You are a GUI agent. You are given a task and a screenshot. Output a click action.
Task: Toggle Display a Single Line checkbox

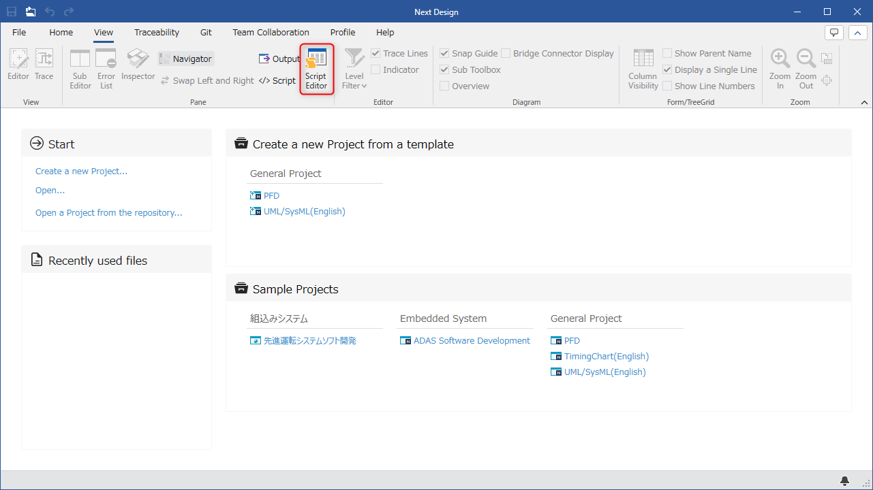(x=710, y=69)
